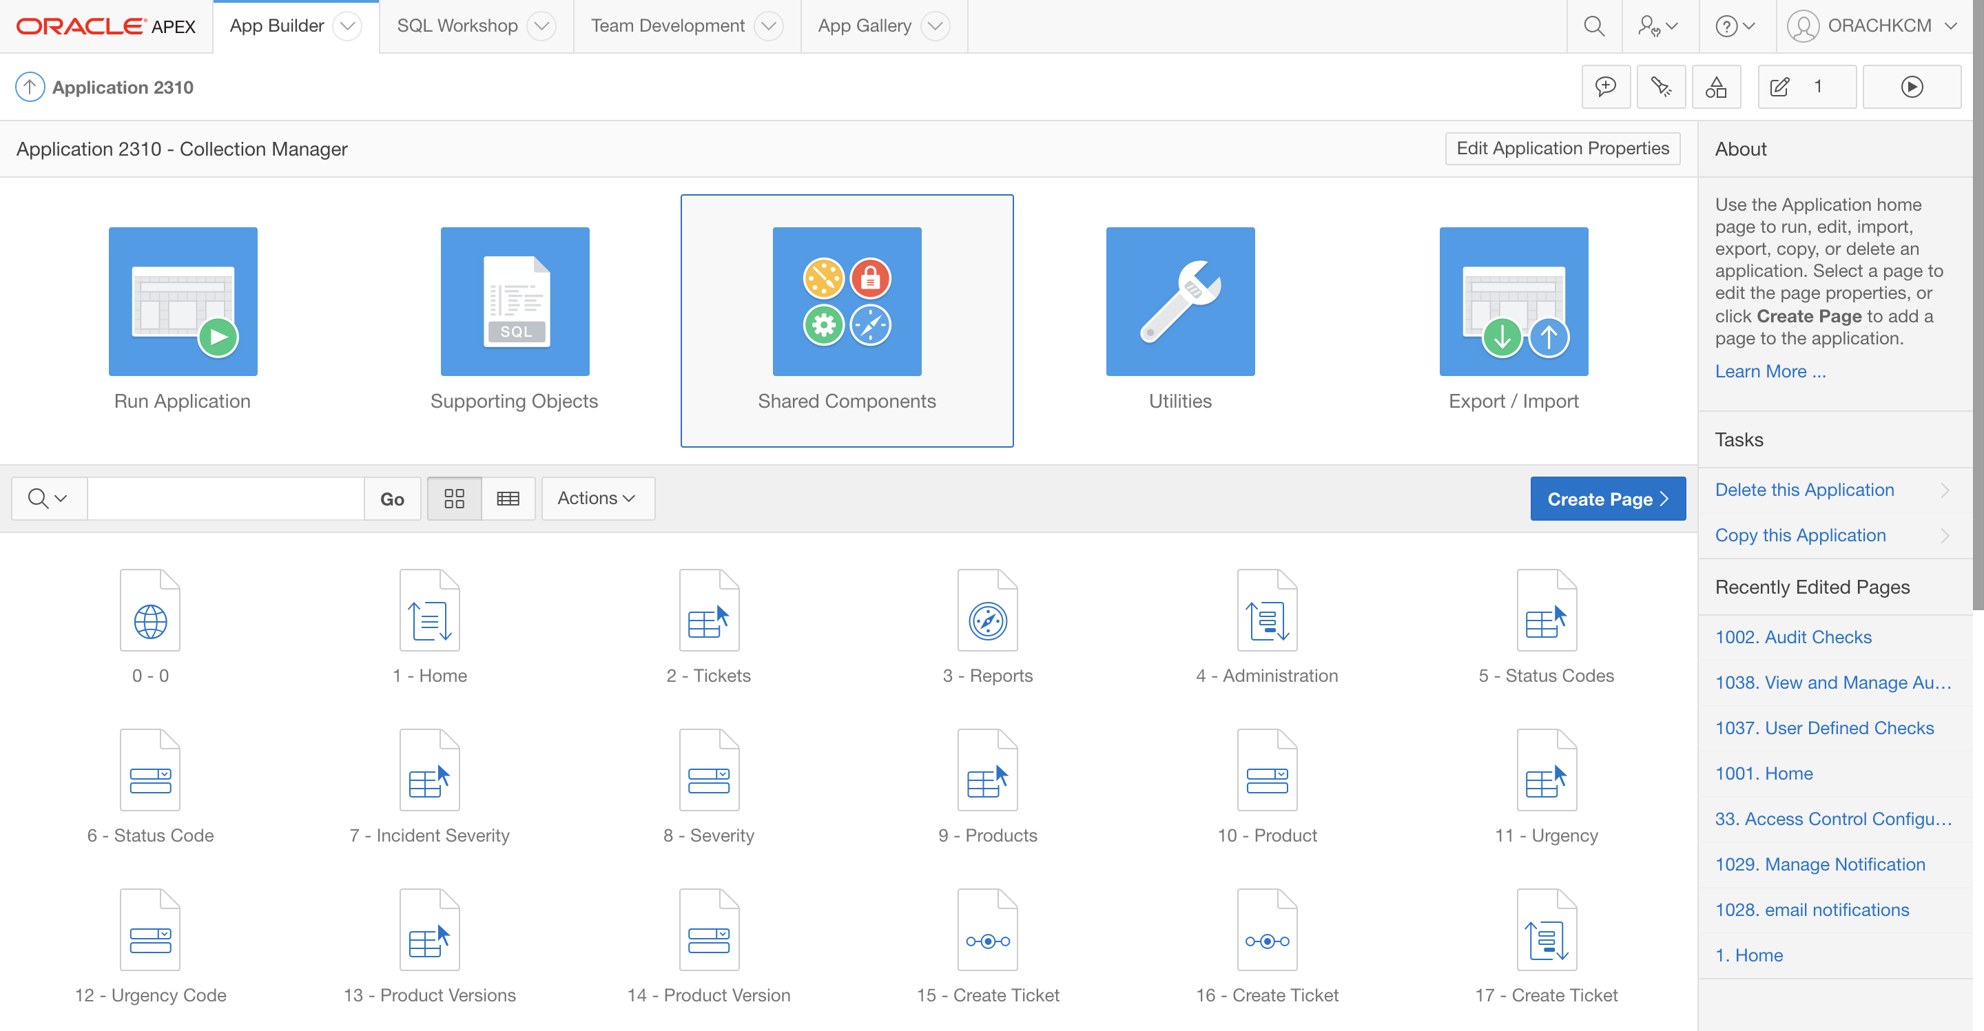
Task: Expand the search column selector dropdown
Action: point(48,498)
